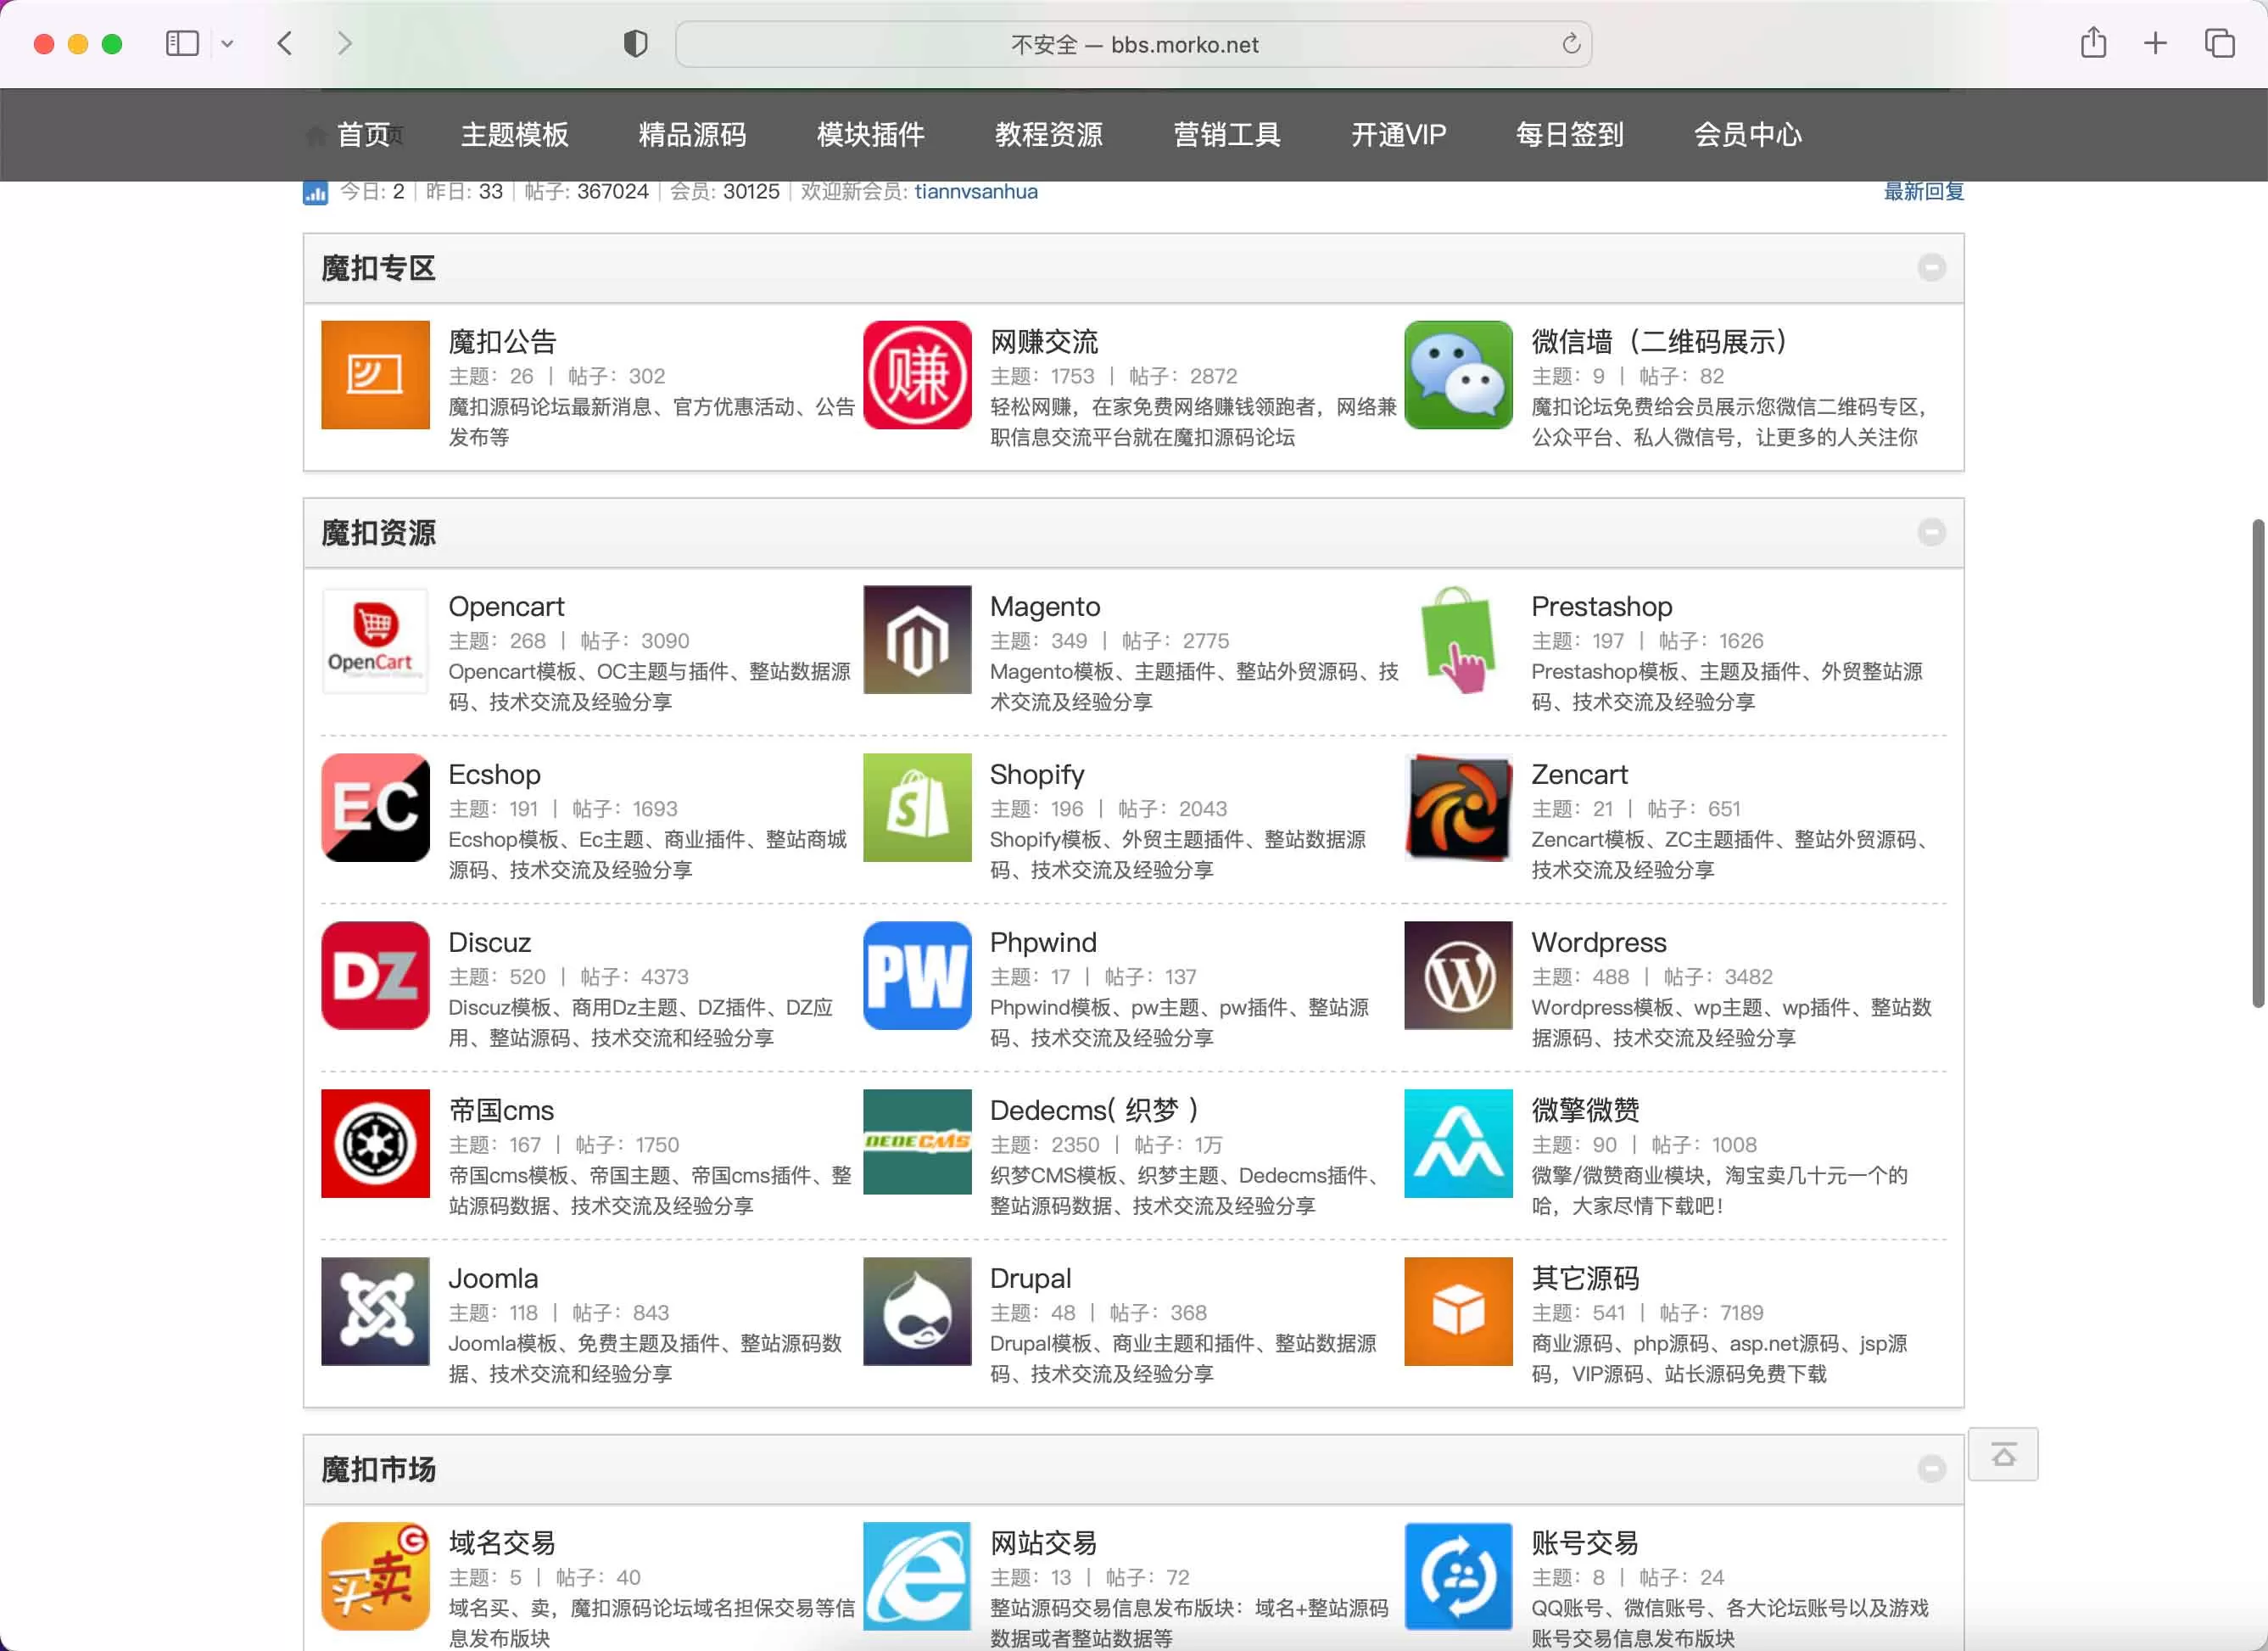Screen dimensions: 2268x1651
Task: Click the Safari address bar
Action: click(1133, 44)
